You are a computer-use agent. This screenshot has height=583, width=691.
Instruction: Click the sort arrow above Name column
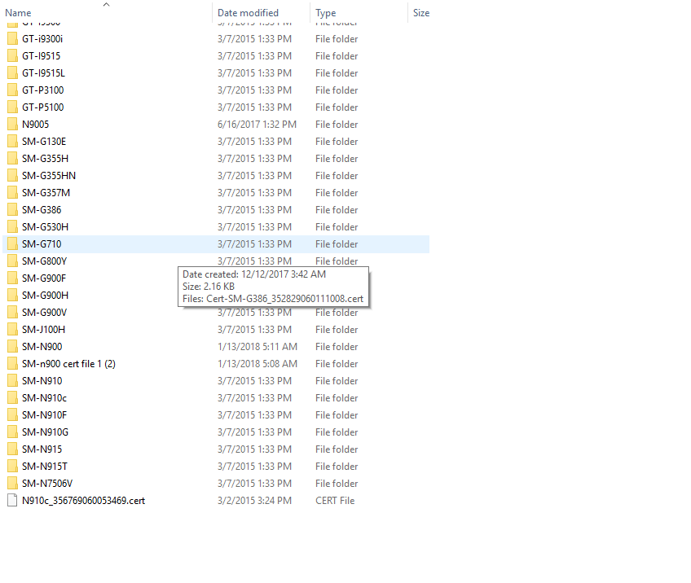click(106, 4)
